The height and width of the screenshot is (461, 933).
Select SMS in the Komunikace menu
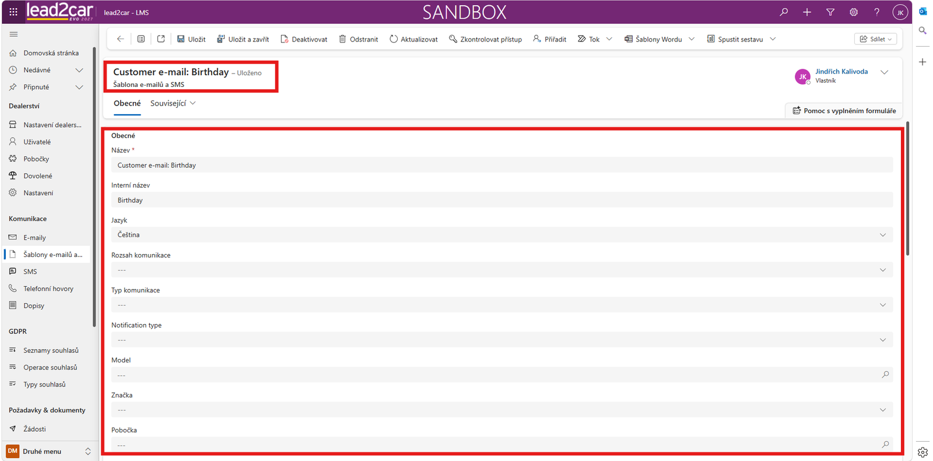coord(30,272)
